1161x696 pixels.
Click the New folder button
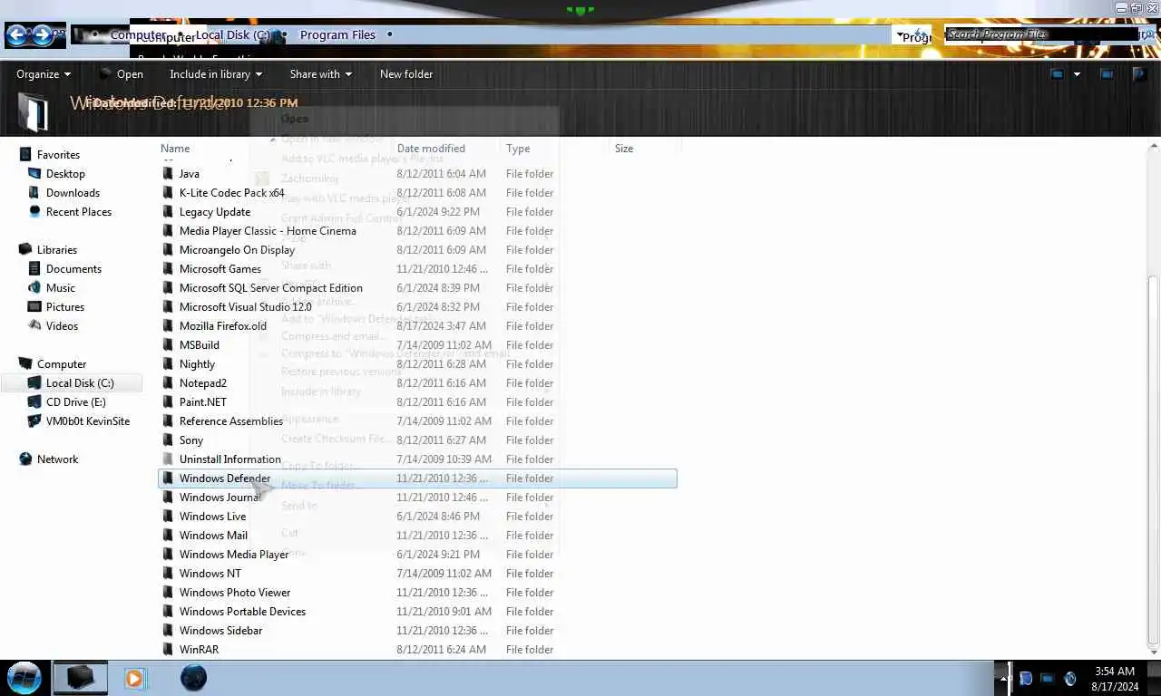[406, 74]
